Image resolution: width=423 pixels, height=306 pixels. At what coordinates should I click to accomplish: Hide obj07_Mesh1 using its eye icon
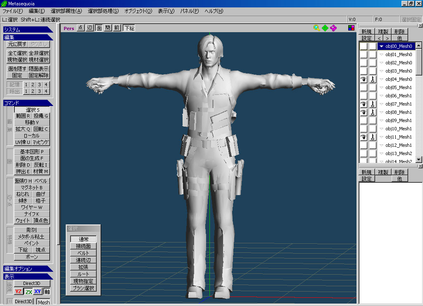tap(364, 104)
